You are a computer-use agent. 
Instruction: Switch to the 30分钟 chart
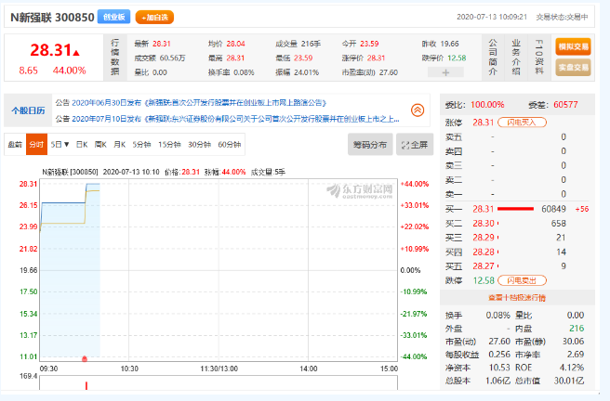coord(200,145)
